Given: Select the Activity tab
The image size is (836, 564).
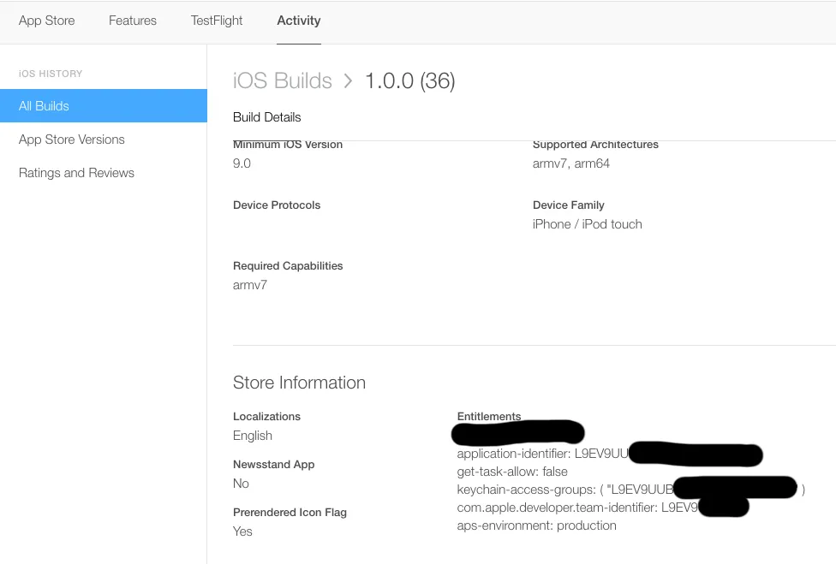Looking at the screenshot, I should pyautogui.click(x=299, y=21).
